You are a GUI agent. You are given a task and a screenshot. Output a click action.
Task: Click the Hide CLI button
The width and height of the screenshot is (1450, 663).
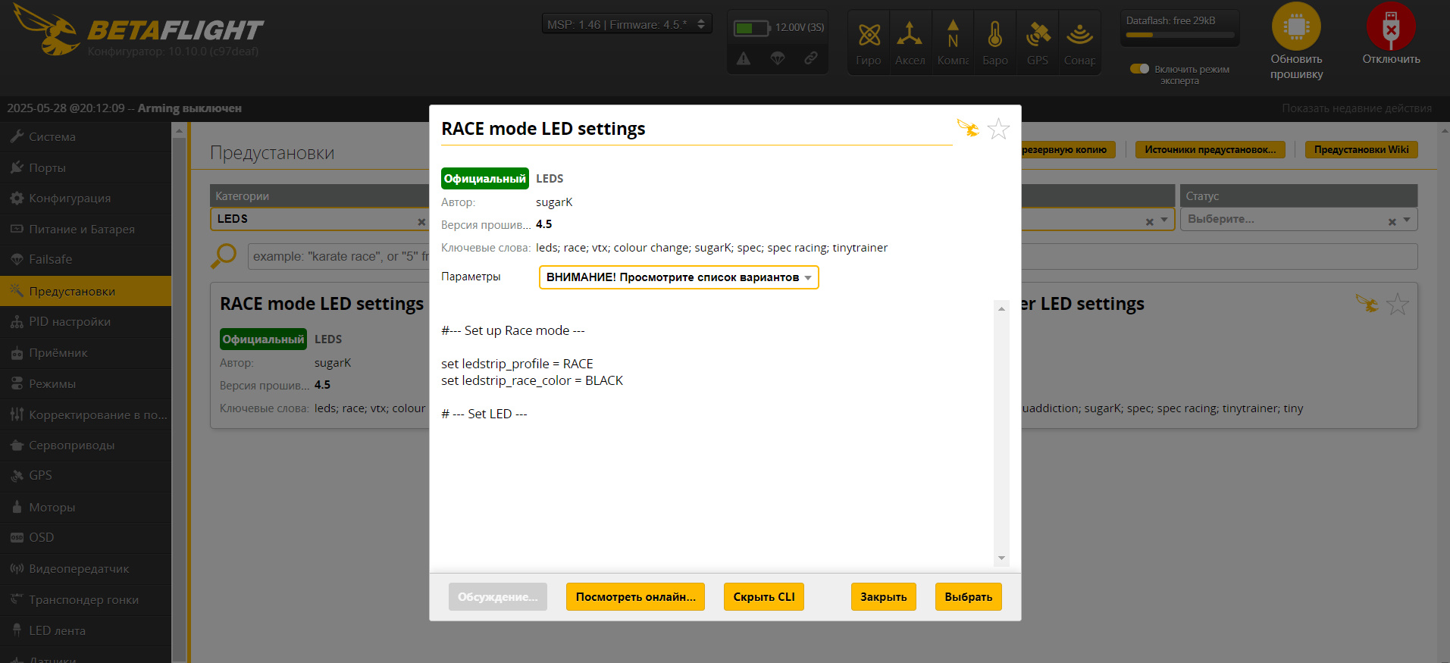point(764,597)
